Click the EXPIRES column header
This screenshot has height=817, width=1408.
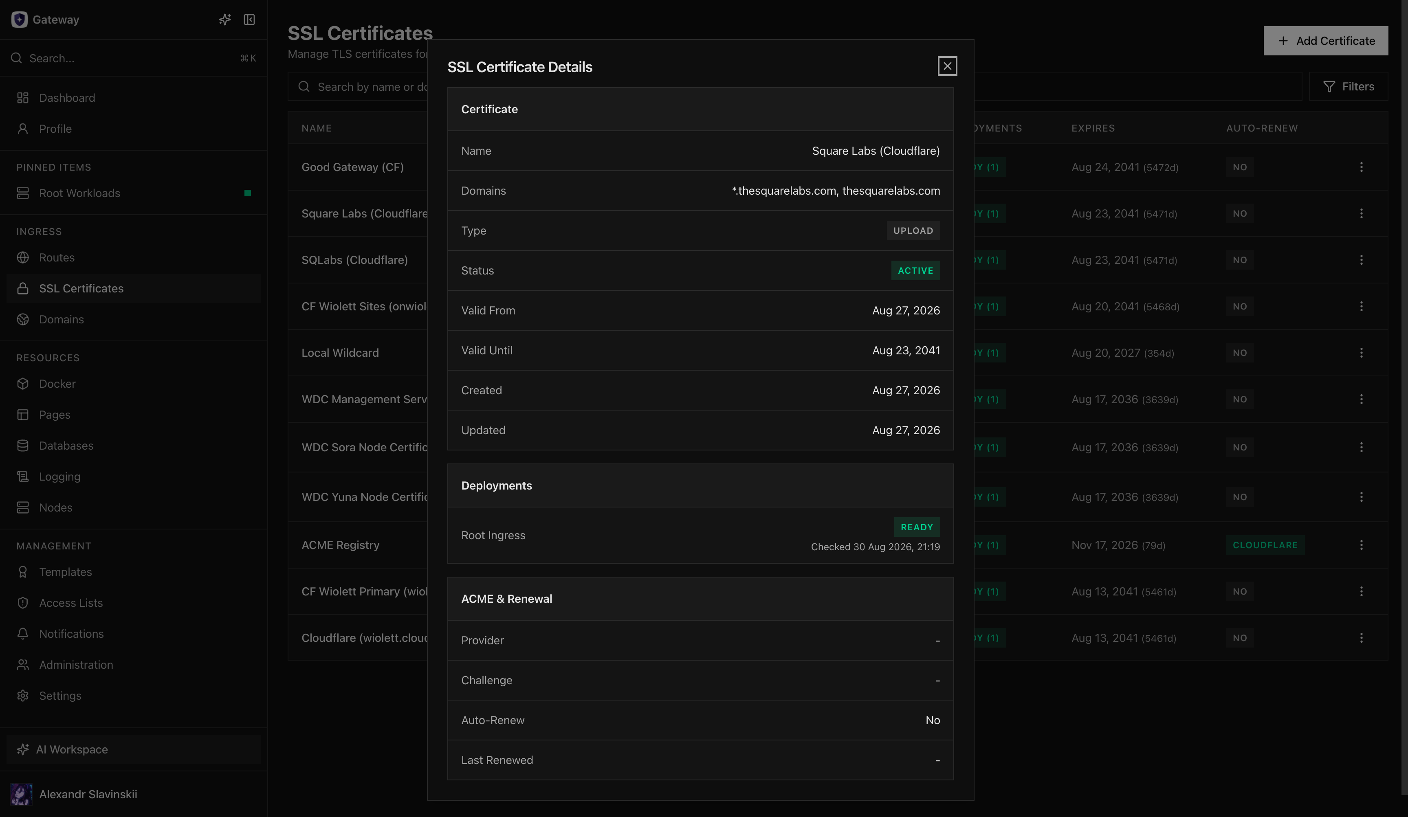[1093, 128]
